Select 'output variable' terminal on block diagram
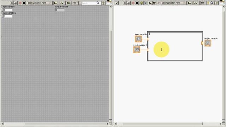The image size is (226, 127). point(208,43)
